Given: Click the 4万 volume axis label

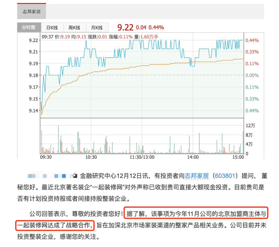Looking at the screenshot, I should [x=249, y=144].
